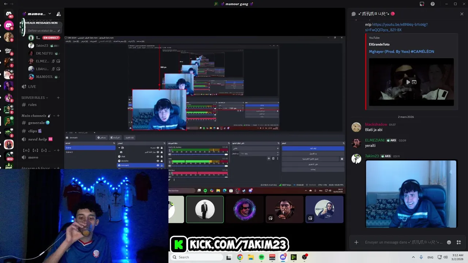Select voice user MAMOUR in channel list

click(x=44, y=77)
